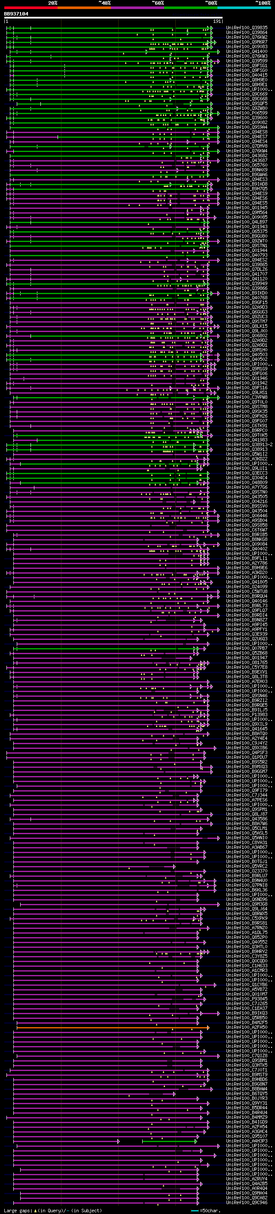Open hit UniRef100_B9IKD0
The width and height of the screenshot is (275, 1214).
click(x=247, y=293)
